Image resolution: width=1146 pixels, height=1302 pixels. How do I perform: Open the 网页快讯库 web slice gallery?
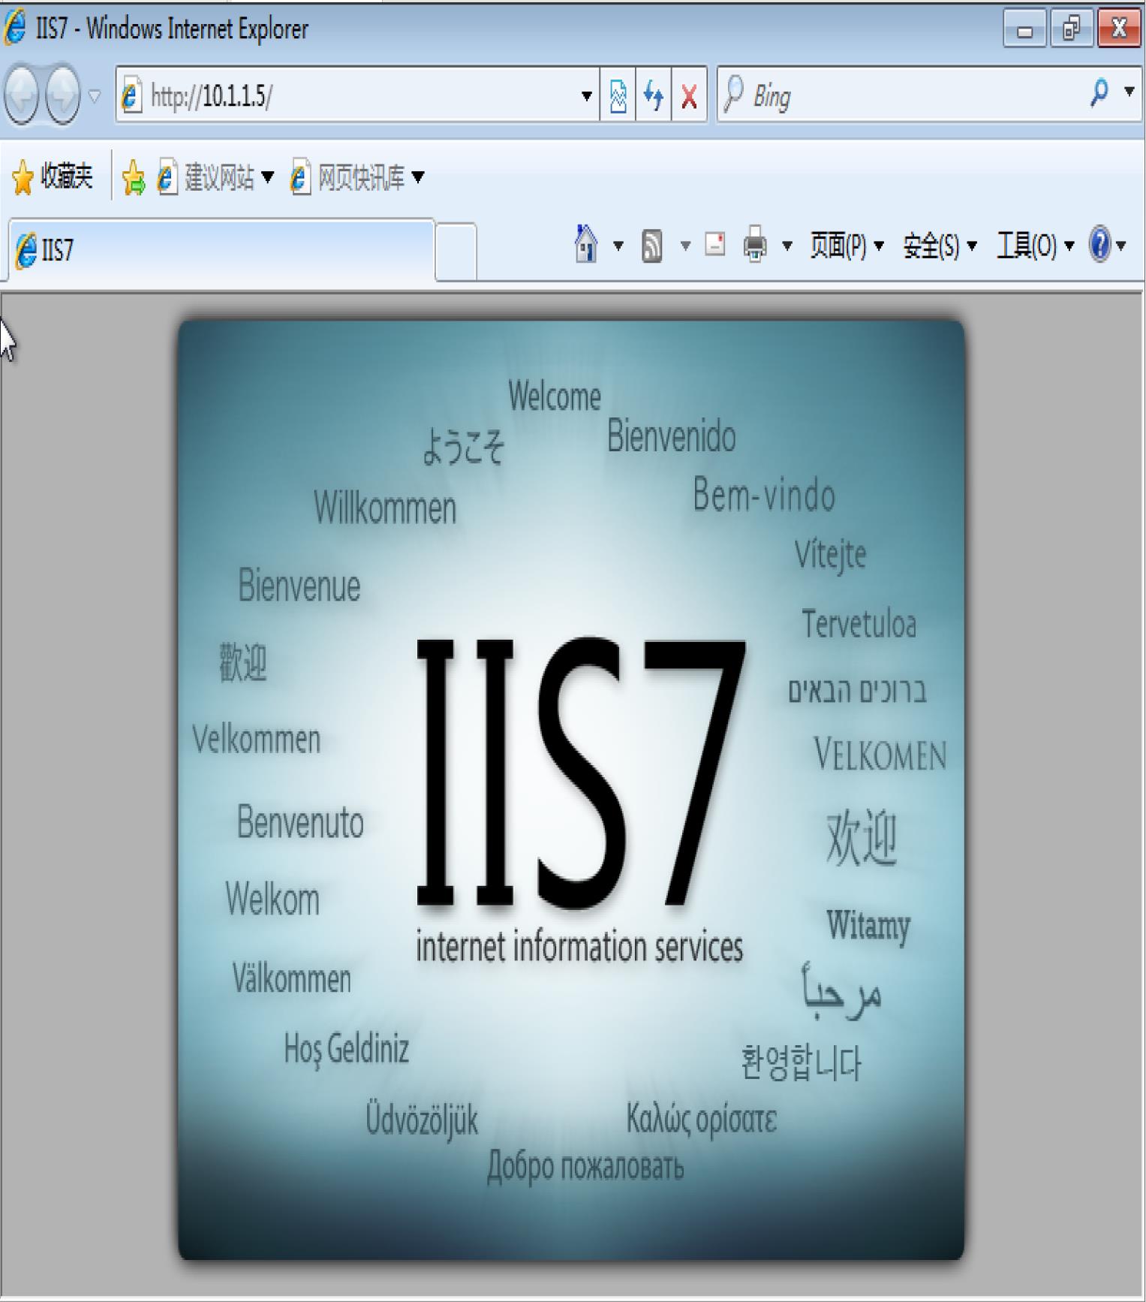(348, 177)
